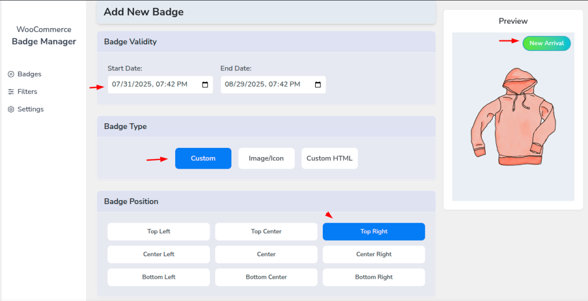Pick Center Right badge position

tap(374, 255)
